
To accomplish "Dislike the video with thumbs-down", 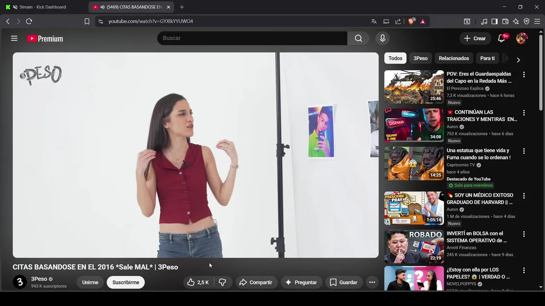I will pyautogui.click(x=222, y=282).
